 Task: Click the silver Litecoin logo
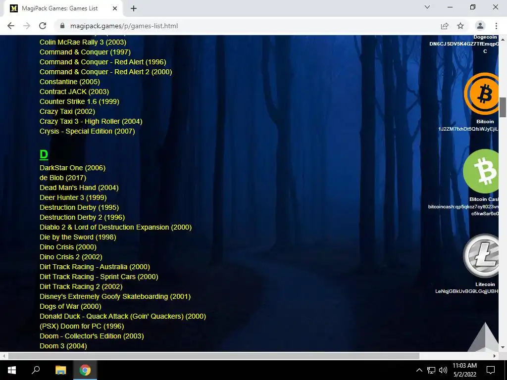pos(481,256)
